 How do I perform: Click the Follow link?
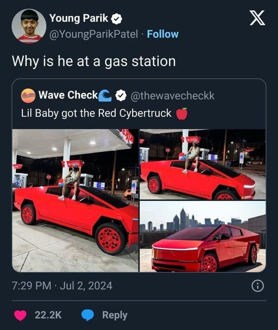tap(162, 34)
